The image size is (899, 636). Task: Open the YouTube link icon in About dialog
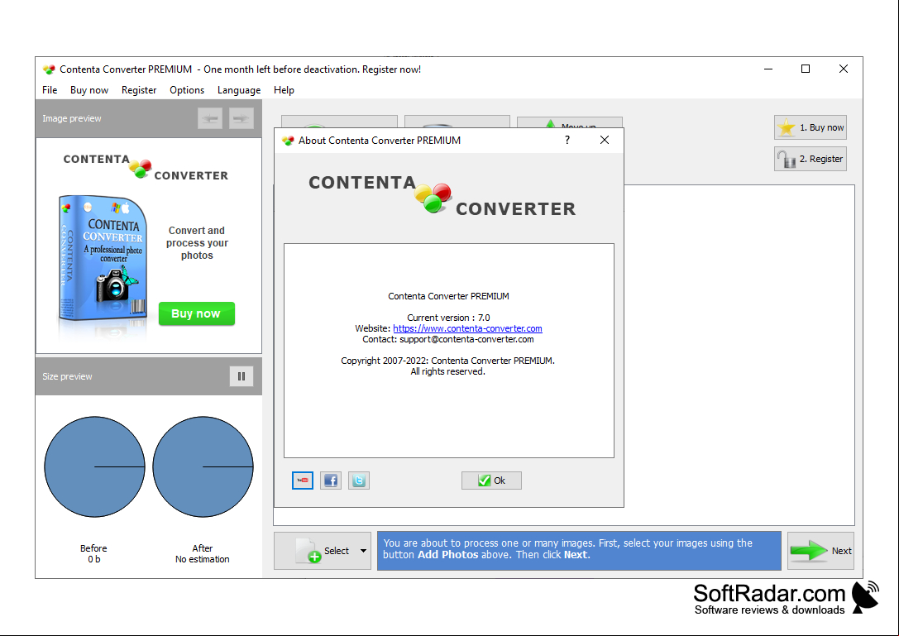point(302,480)
